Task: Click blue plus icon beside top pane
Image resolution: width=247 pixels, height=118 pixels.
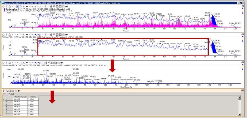Action: [243, 9]
